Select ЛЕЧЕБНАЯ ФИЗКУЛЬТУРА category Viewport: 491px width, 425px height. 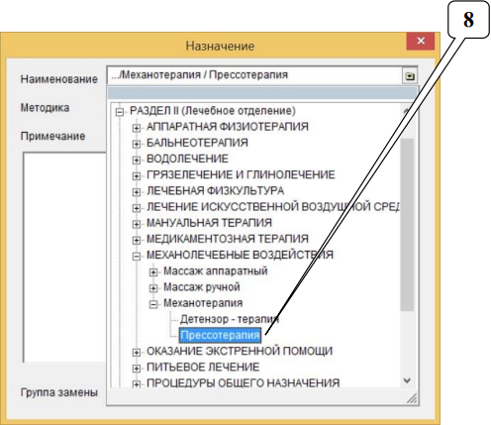click(x=215, y=190)
